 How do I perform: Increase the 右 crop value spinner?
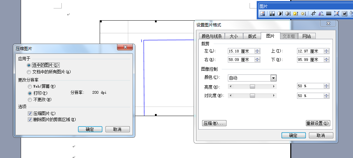tap(257, 59)
